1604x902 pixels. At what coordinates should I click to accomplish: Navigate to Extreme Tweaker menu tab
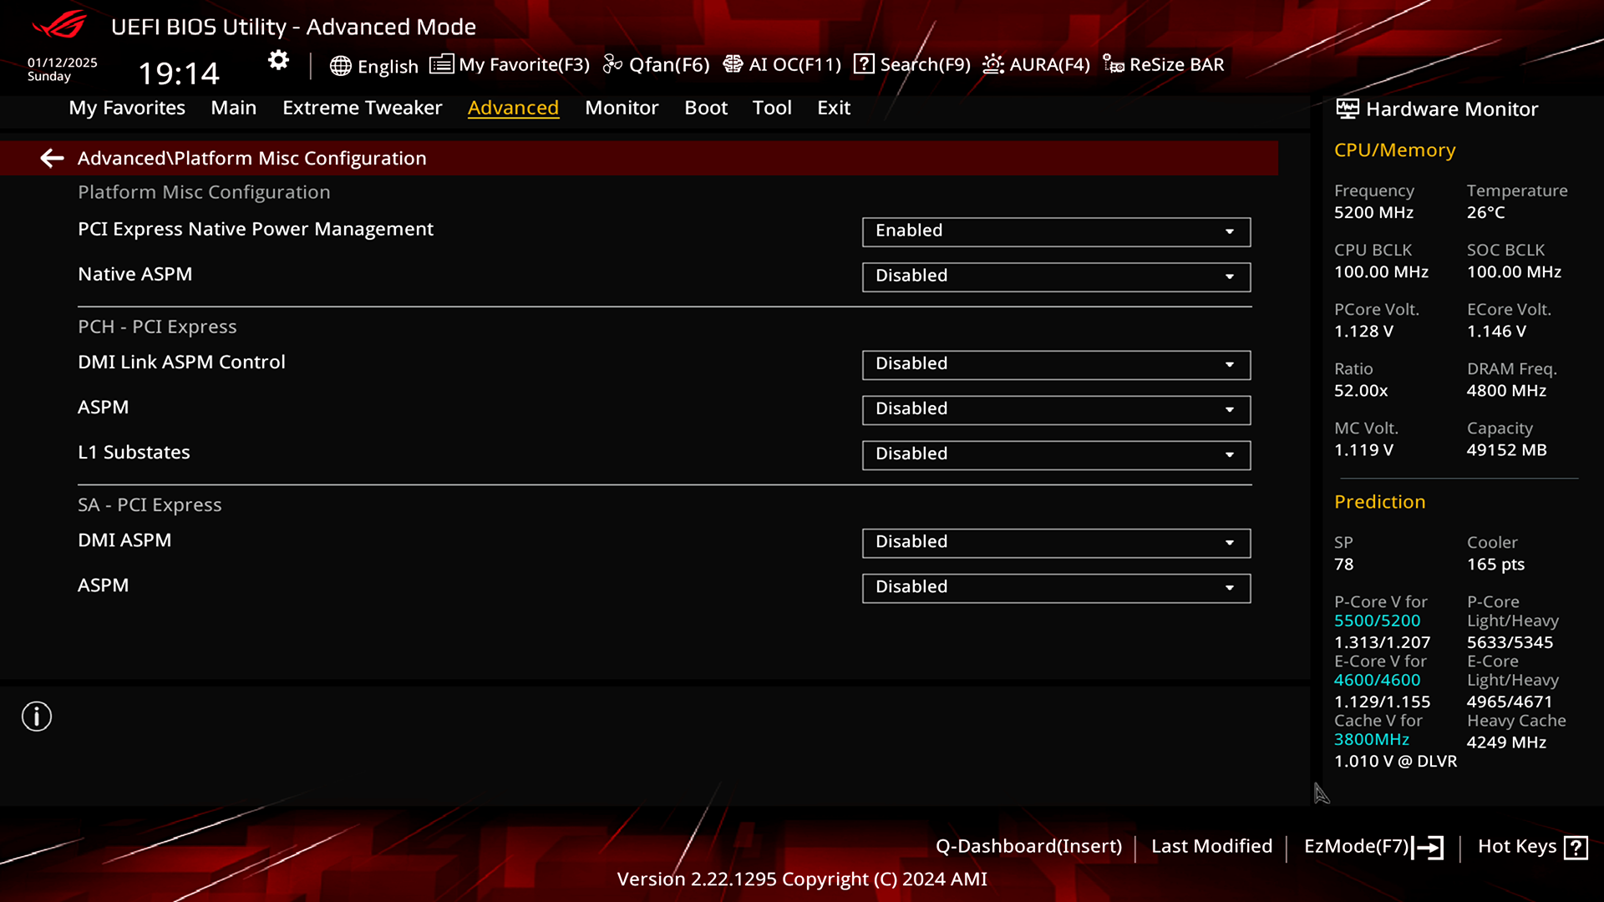point(363,107)
